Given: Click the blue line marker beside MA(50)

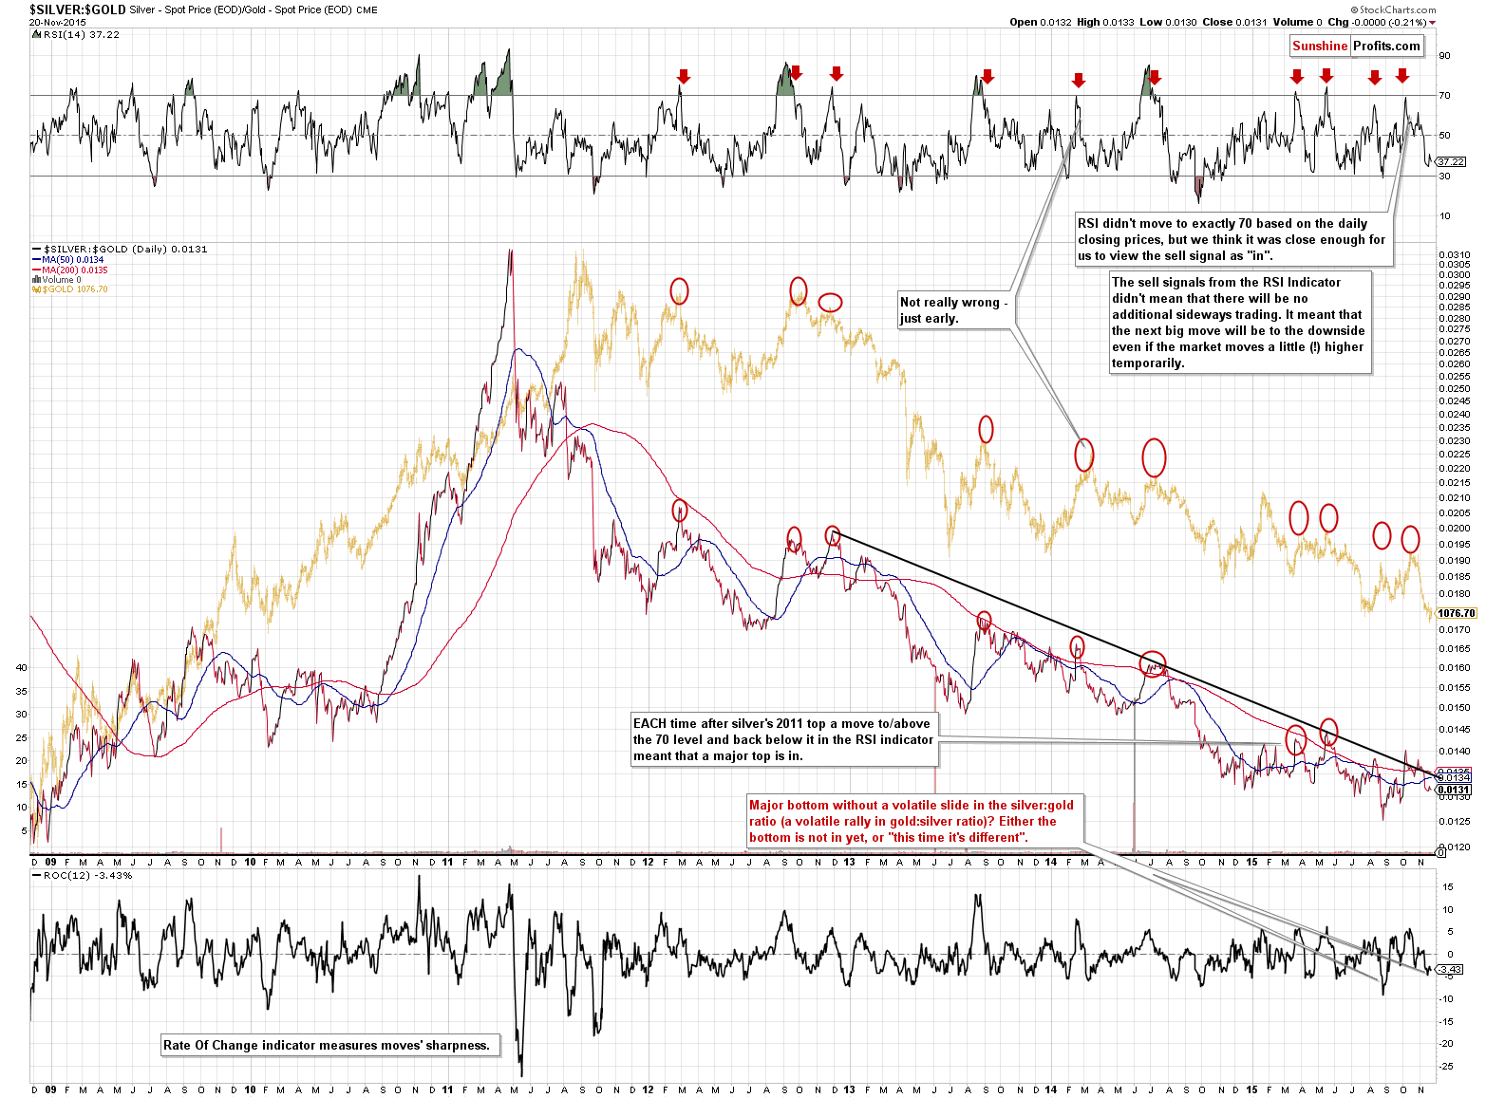Looking at the screenshot, I should [36, 260].
